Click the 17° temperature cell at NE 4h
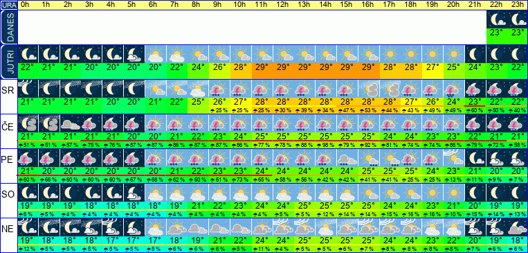528x253 pixels. 113,240
